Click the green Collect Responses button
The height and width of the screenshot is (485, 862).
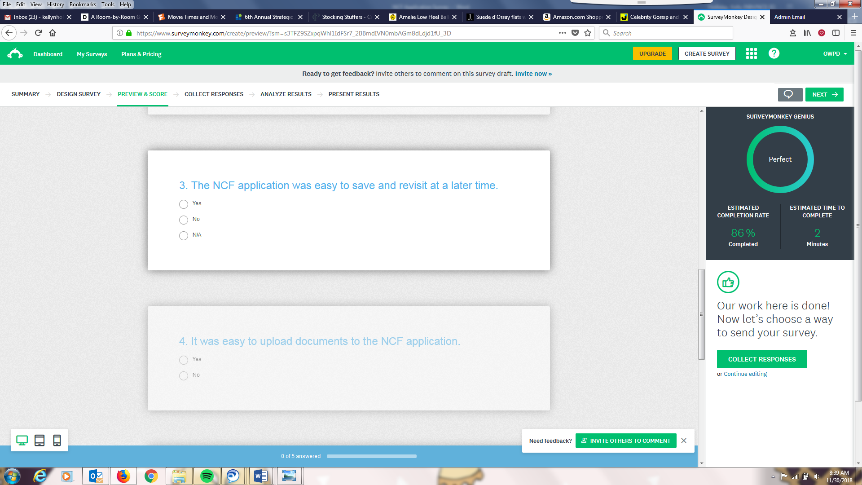[761, 359]
